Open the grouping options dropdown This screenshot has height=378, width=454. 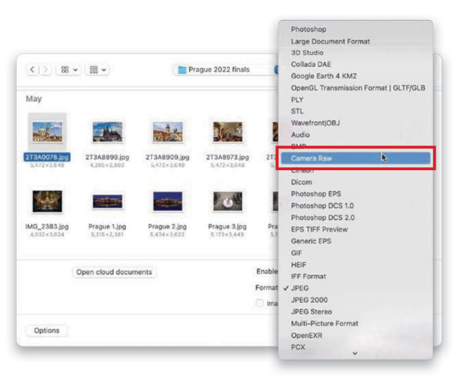tap(97, 70)
